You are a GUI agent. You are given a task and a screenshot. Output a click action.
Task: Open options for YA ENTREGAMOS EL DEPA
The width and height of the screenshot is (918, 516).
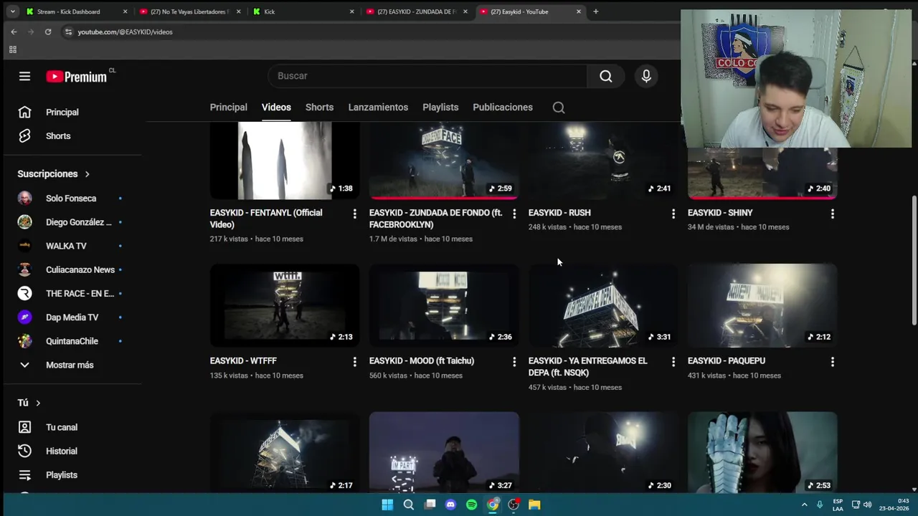pyautogui.click(x=673, y=362)
